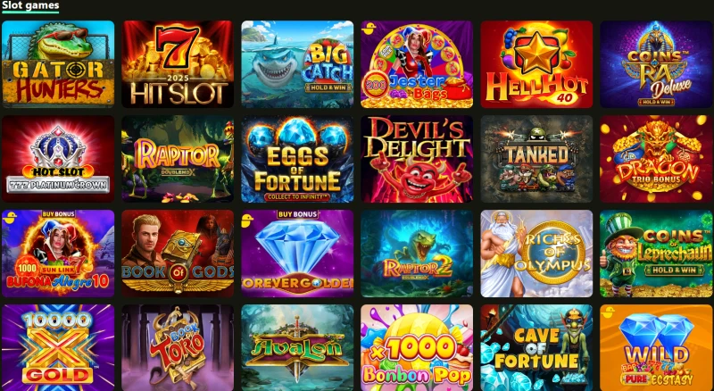Open the Tanked slot game
This screenshot has height=391, width=714.
[x=536, y=159]
